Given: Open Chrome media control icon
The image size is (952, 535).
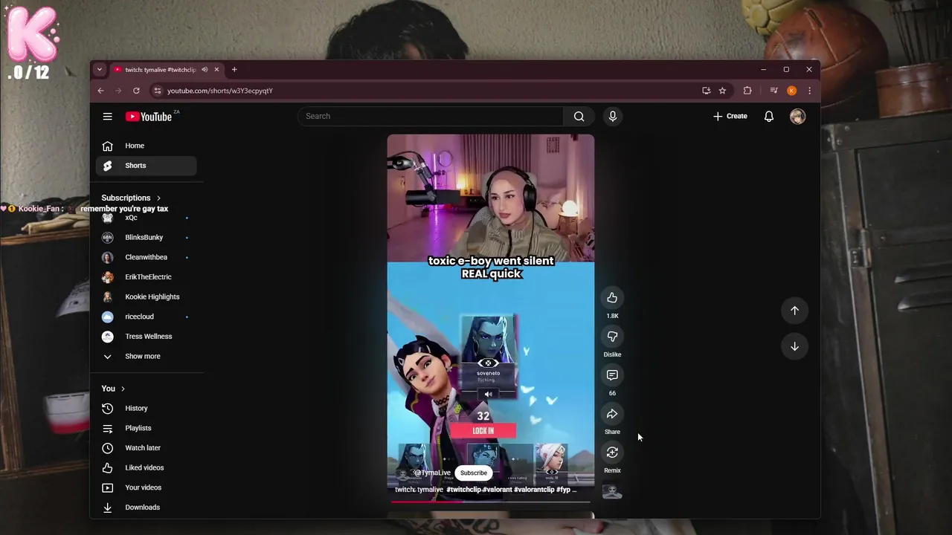Looking at the screenshot, I should [x=773, y=91].
